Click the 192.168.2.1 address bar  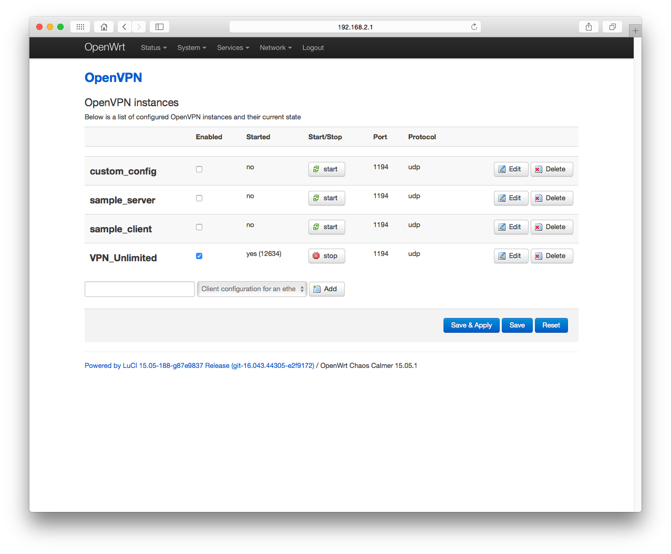355,27
